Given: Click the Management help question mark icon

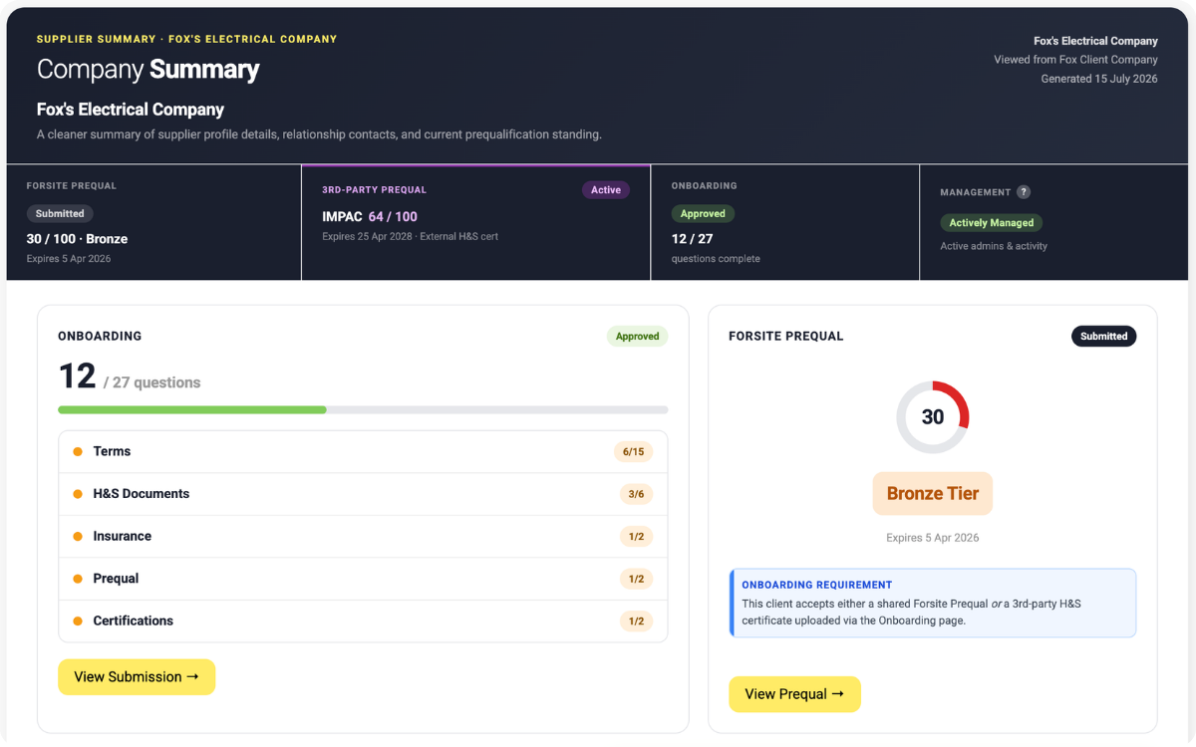Looking at the screenshot, I should point(1024,192).
